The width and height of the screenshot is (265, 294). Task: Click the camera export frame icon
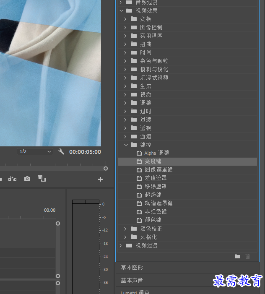point(27,179)
